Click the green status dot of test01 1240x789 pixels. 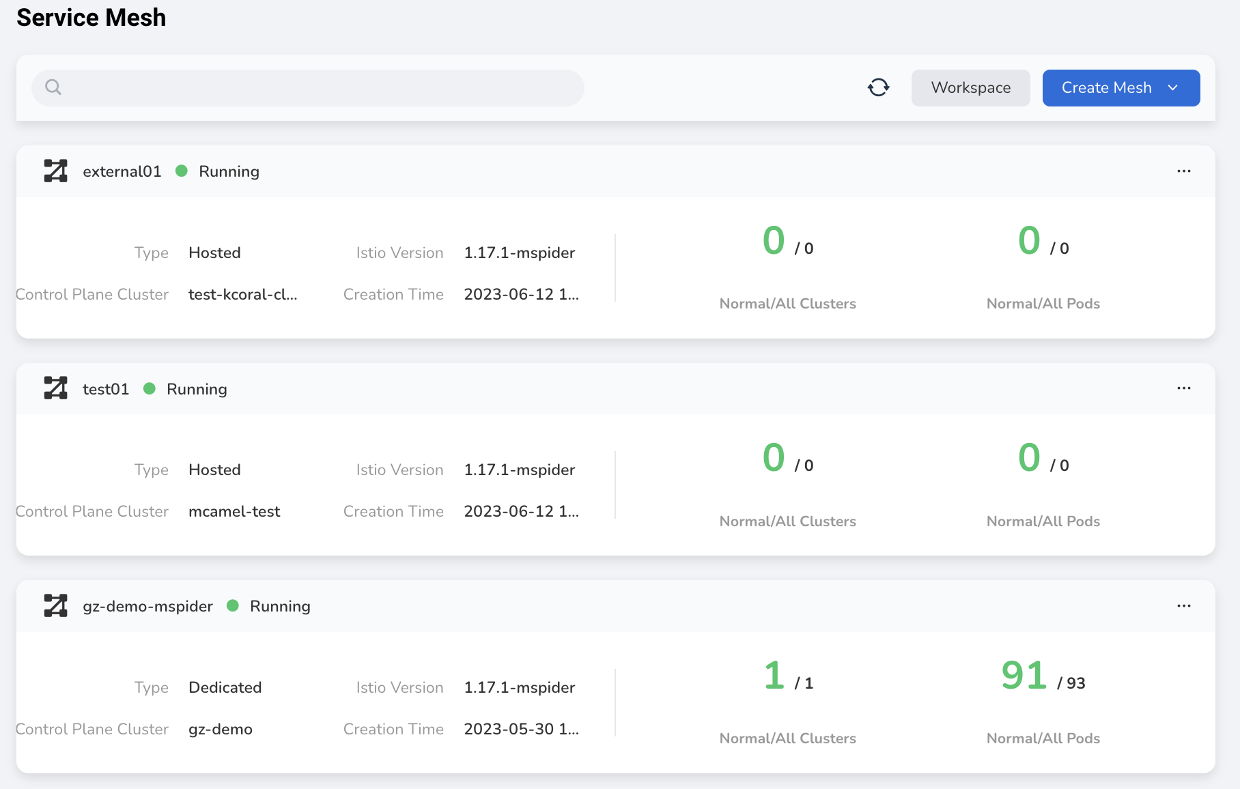[150, 388]
